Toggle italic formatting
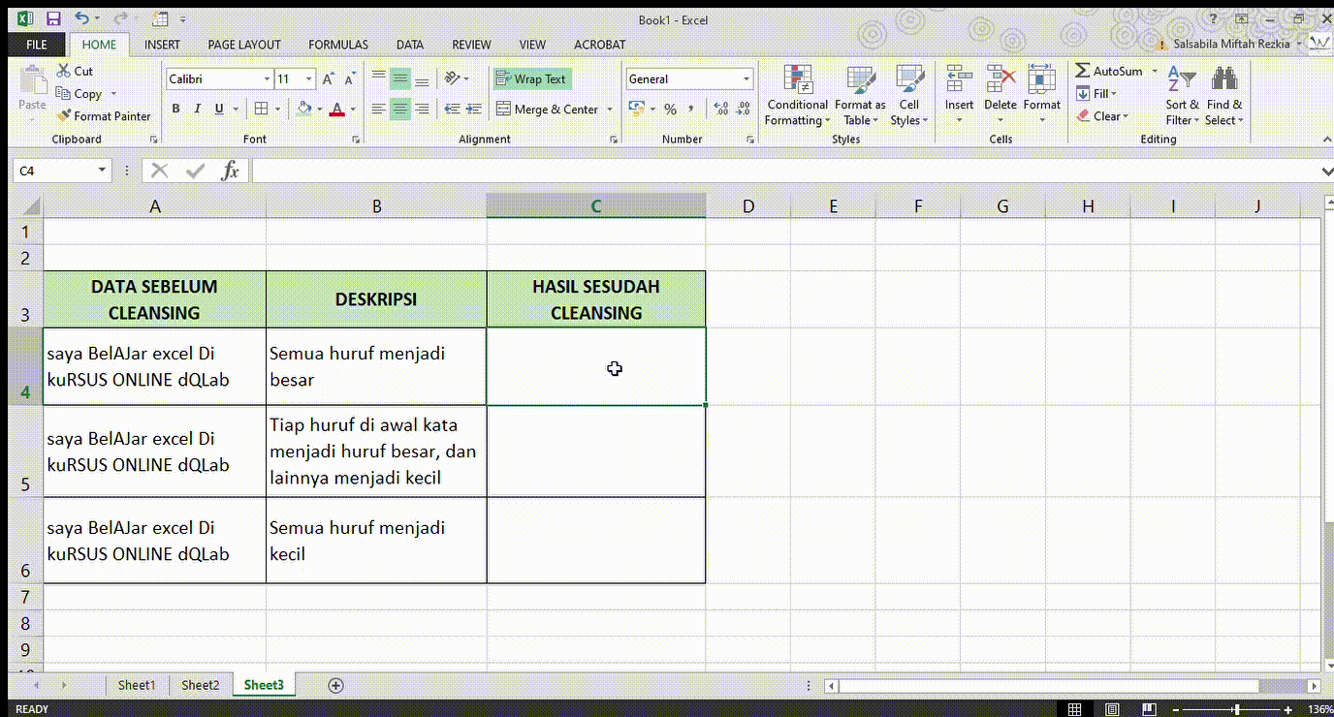This screenshot has height=717, width=1334. (196, 109)
